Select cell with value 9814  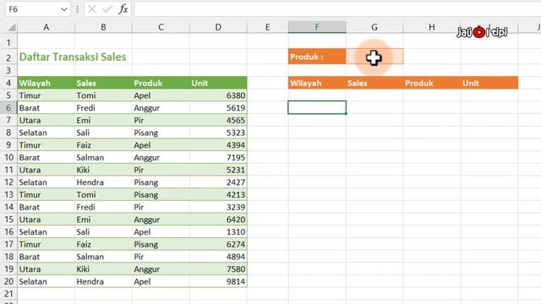tap(218, 281)
